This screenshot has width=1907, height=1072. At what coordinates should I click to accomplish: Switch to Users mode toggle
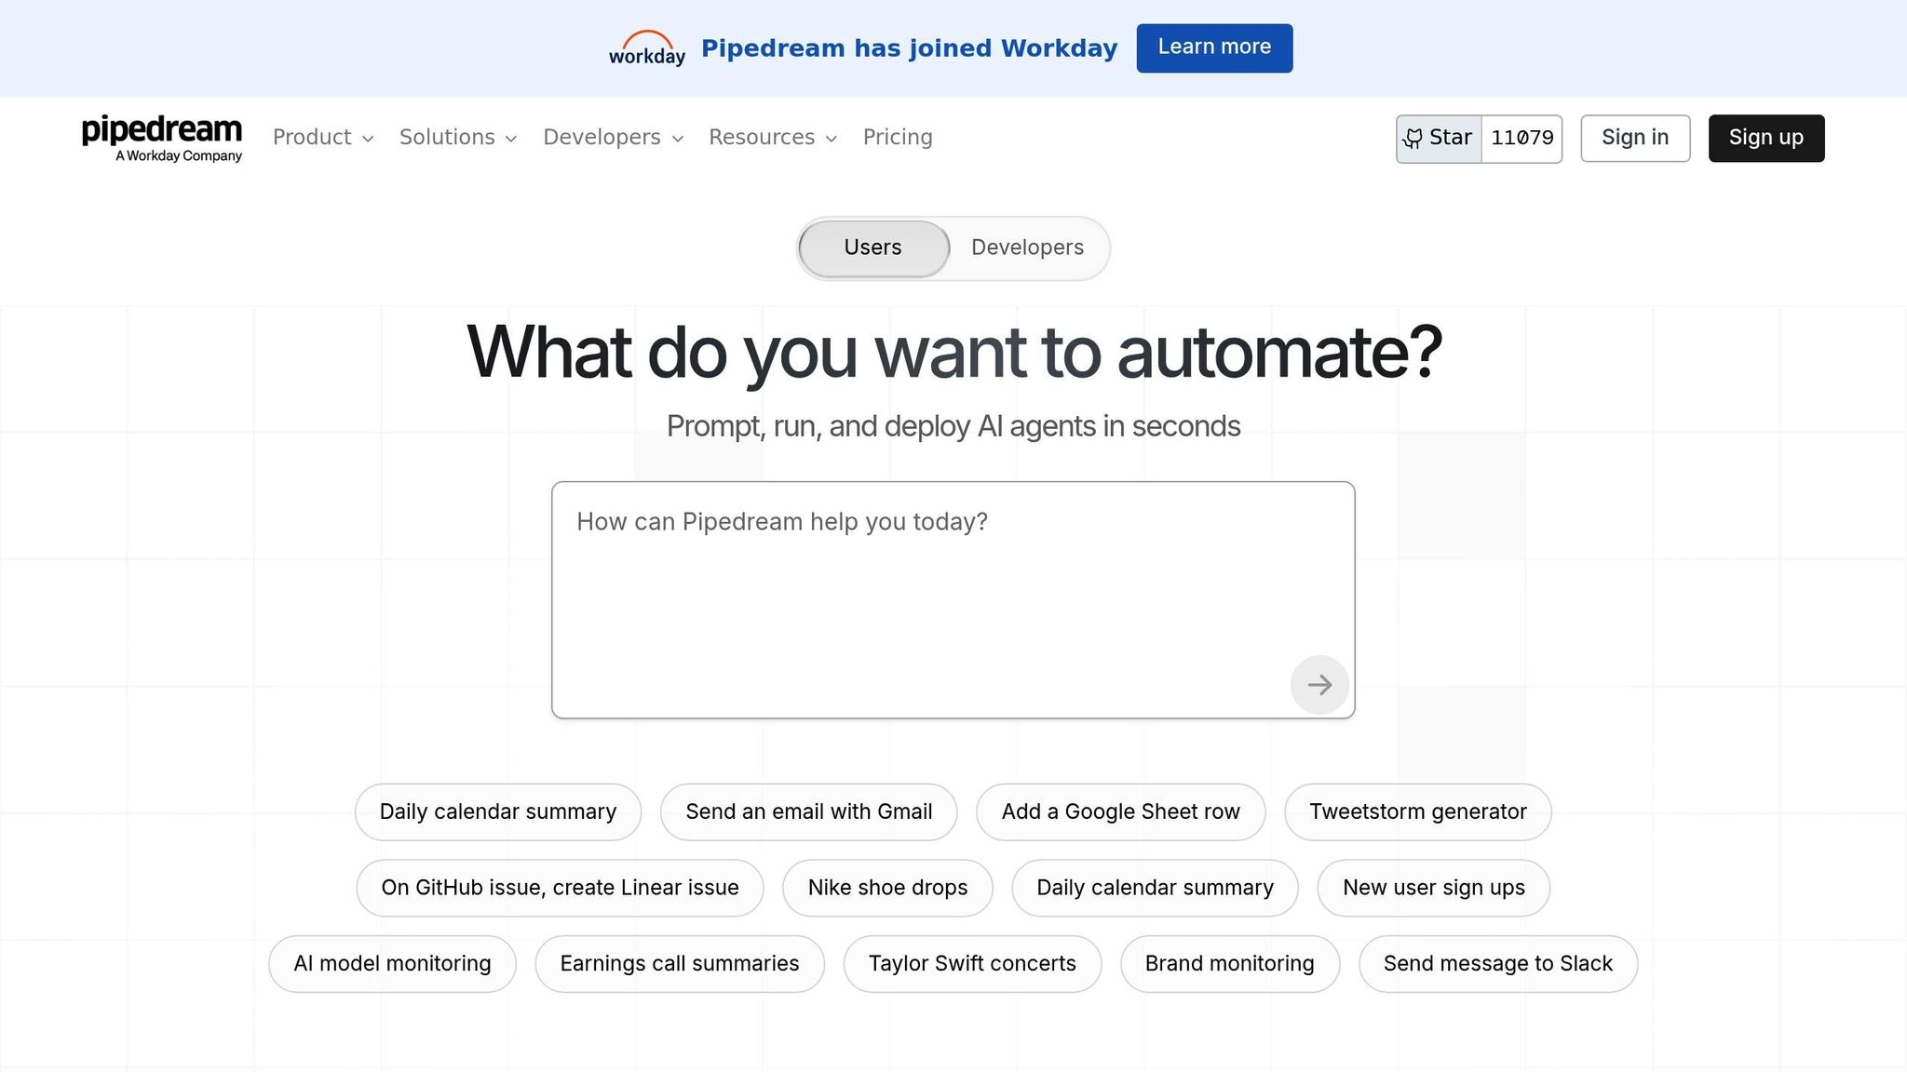872,248
